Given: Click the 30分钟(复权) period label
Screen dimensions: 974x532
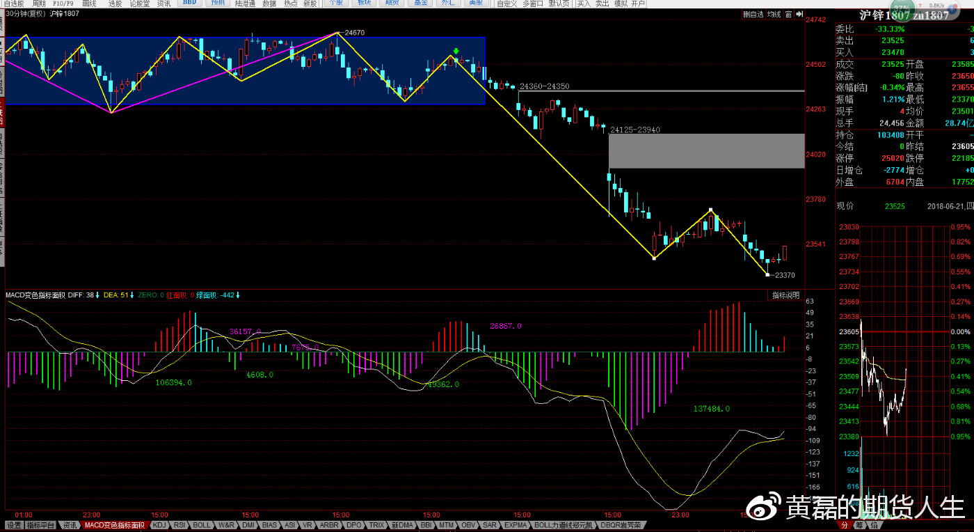Looking at the screenshot, I should [x=26, y=14].
